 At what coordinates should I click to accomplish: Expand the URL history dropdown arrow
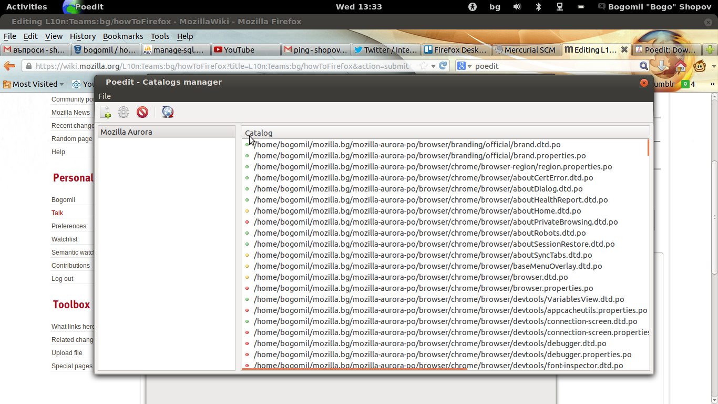(433, 66)
